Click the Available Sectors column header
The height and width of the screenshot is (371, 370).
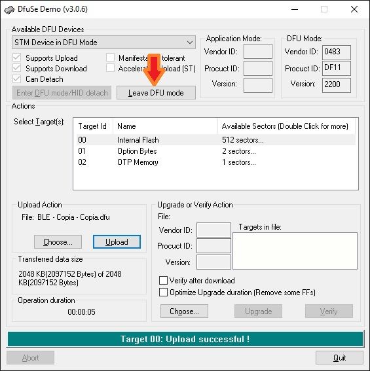pyautogui.click(x=286, y=126)
